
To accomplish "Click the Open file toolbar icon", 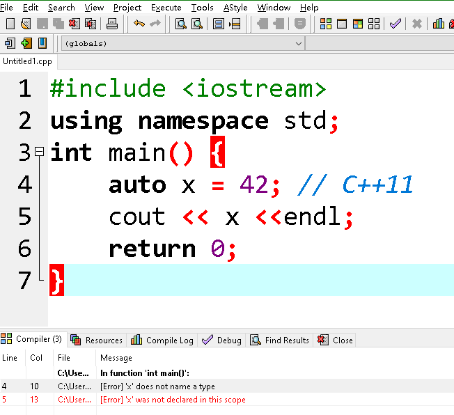I will coord(26,24).
